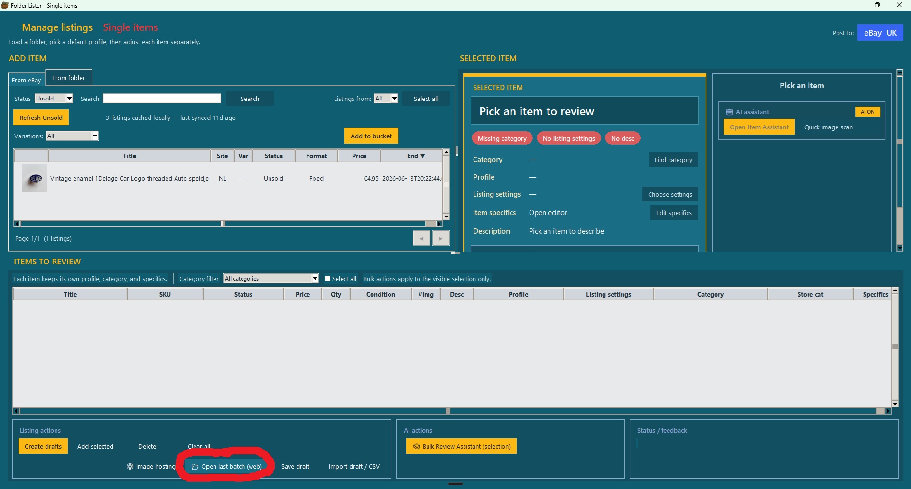This screenshot has width=911, height=489.
Task: Click the Image hosting gear icon
Action: (130, 467)
